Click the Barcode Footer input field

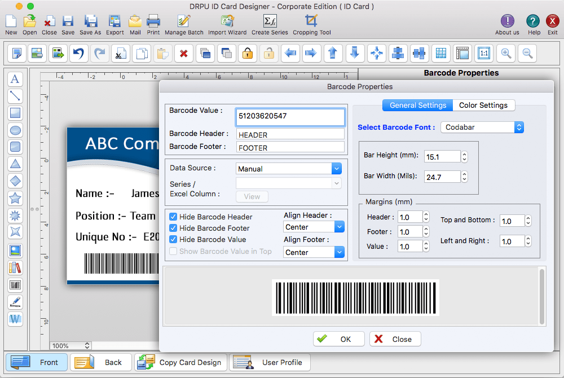click(x=290, y=147)
